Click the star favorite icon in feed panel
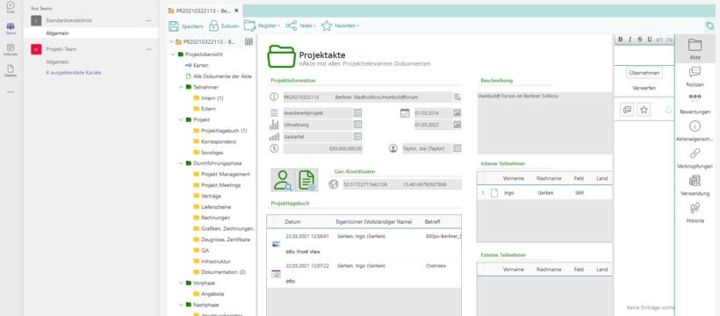The width and height of the screenshot is (720, 316). tap(644, 110)
